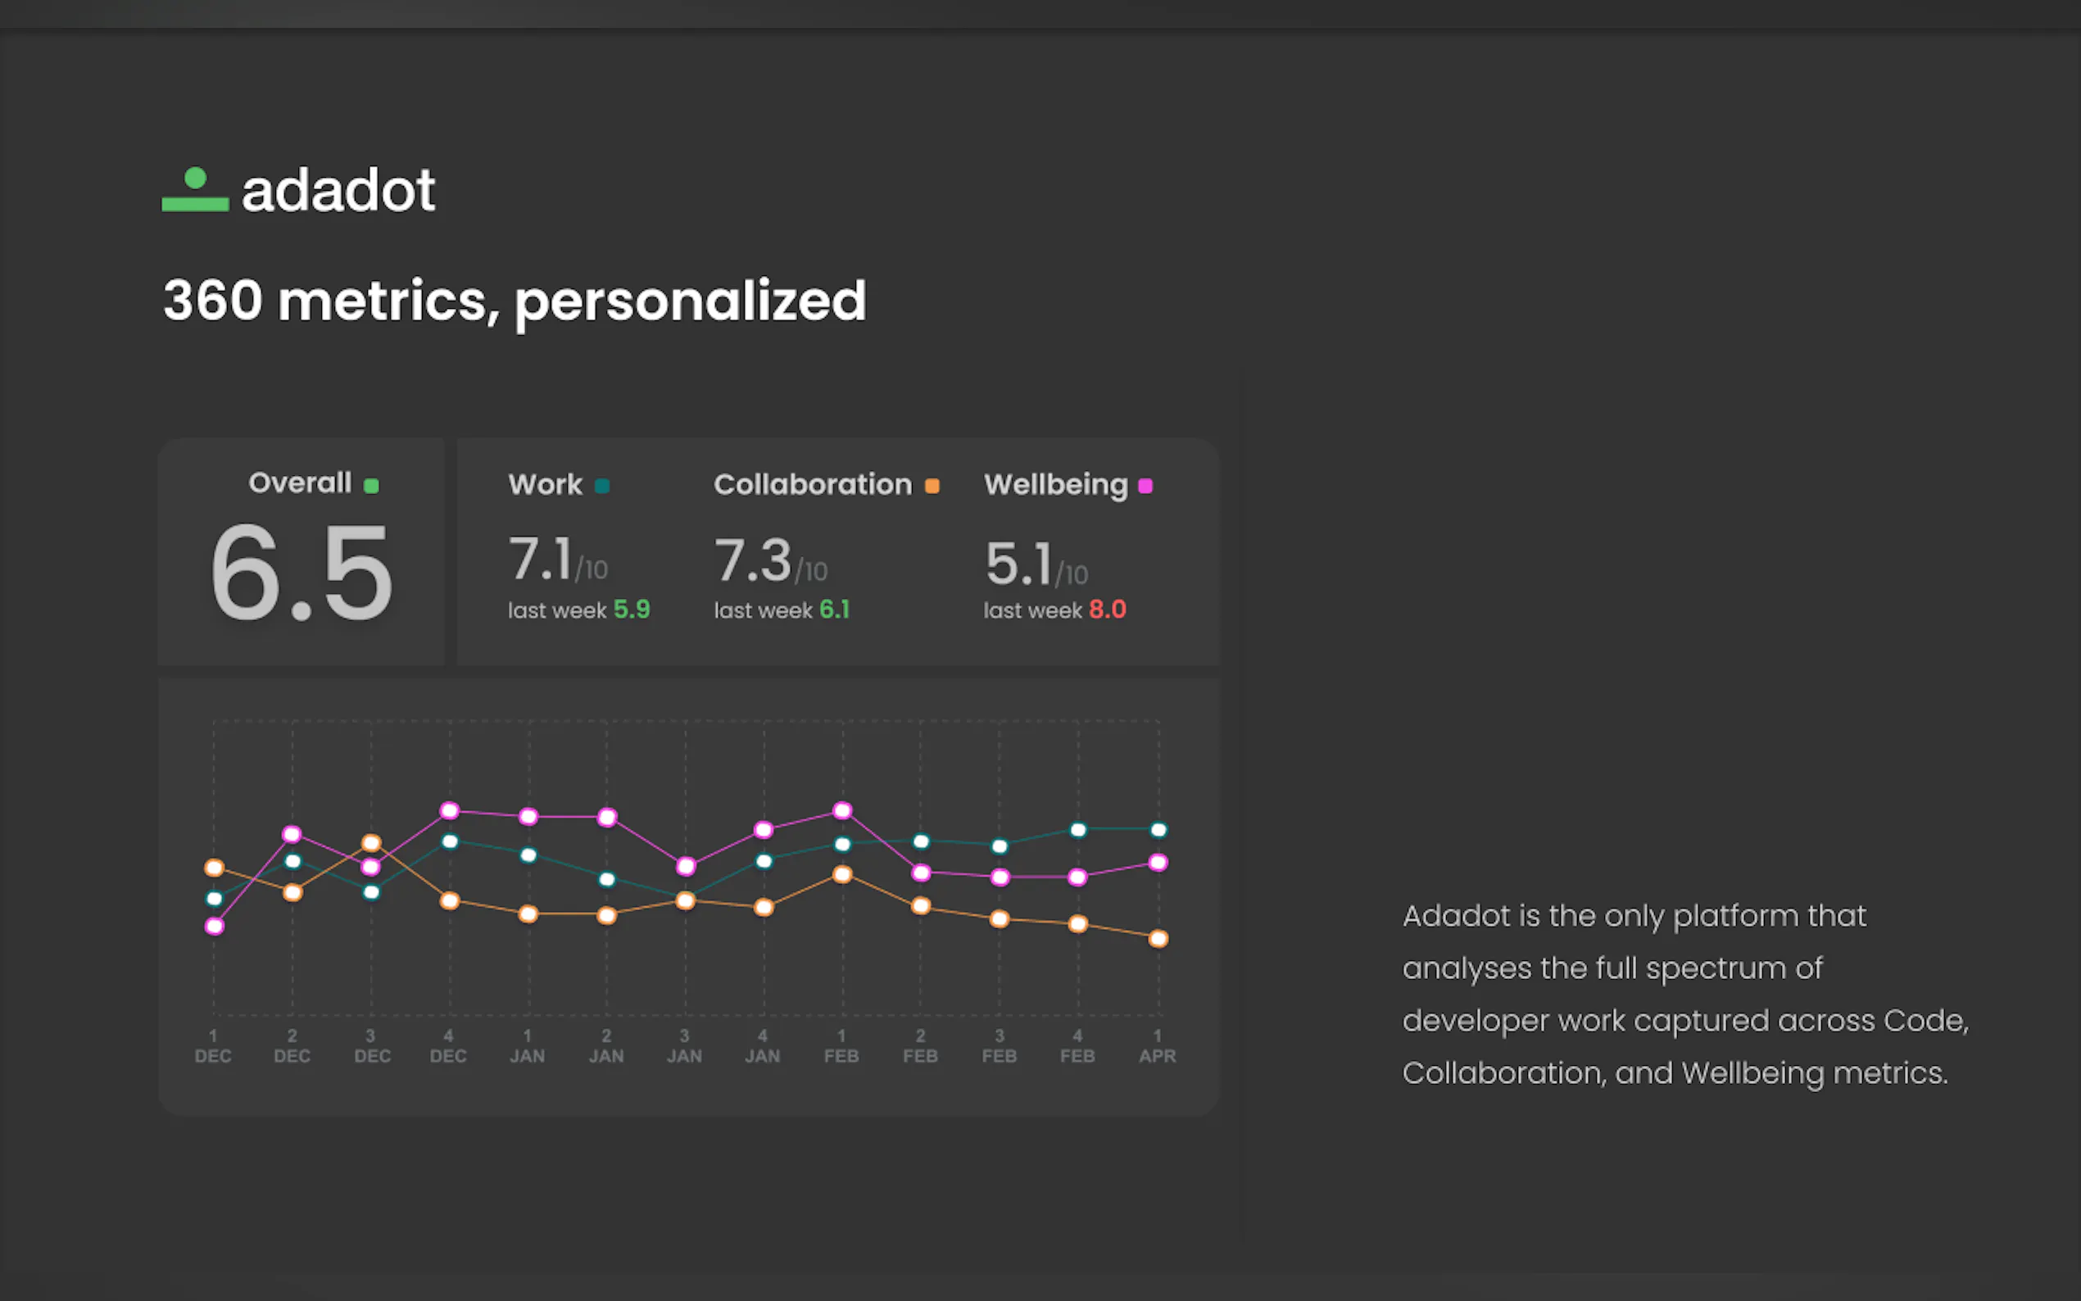Viewport: 2081px width, 1301px height.
Task: Click the 360 metrics, personalized heading
Action: click(x=515, y=301)
